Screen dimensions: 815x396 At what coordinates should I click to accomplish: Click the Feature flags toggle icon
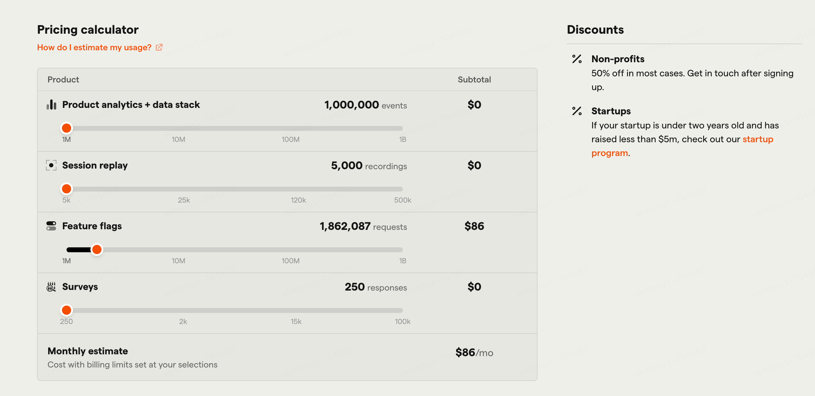(x=51, y=226)
